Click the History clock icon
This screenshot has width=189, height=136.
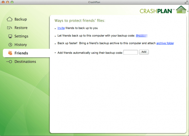(x=10, y=45)
